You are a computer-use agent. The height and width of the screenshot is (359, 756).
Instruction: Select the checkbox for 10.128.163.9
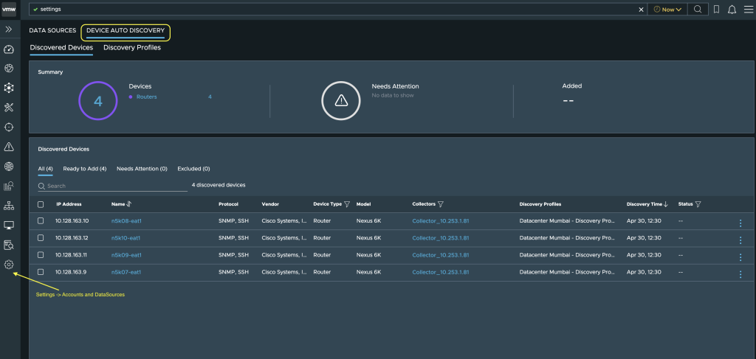coord(41,272)
